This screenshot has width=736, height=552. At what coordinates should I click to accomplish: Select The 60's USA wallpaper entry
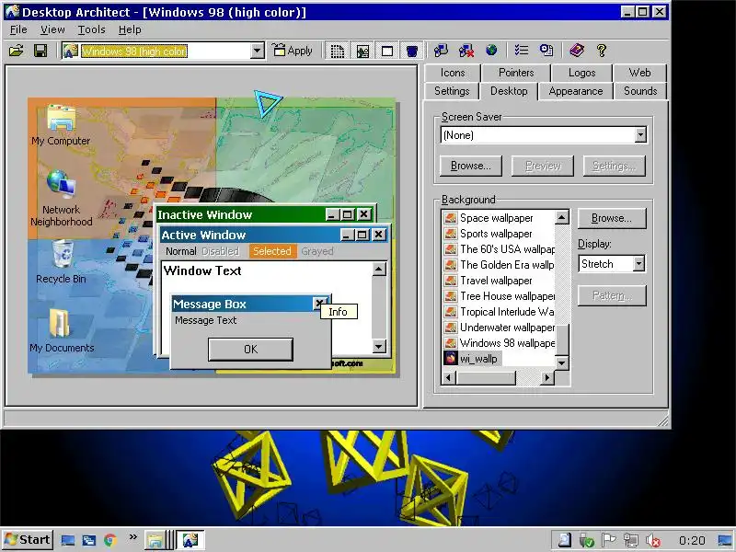click(x=500, y=249)
